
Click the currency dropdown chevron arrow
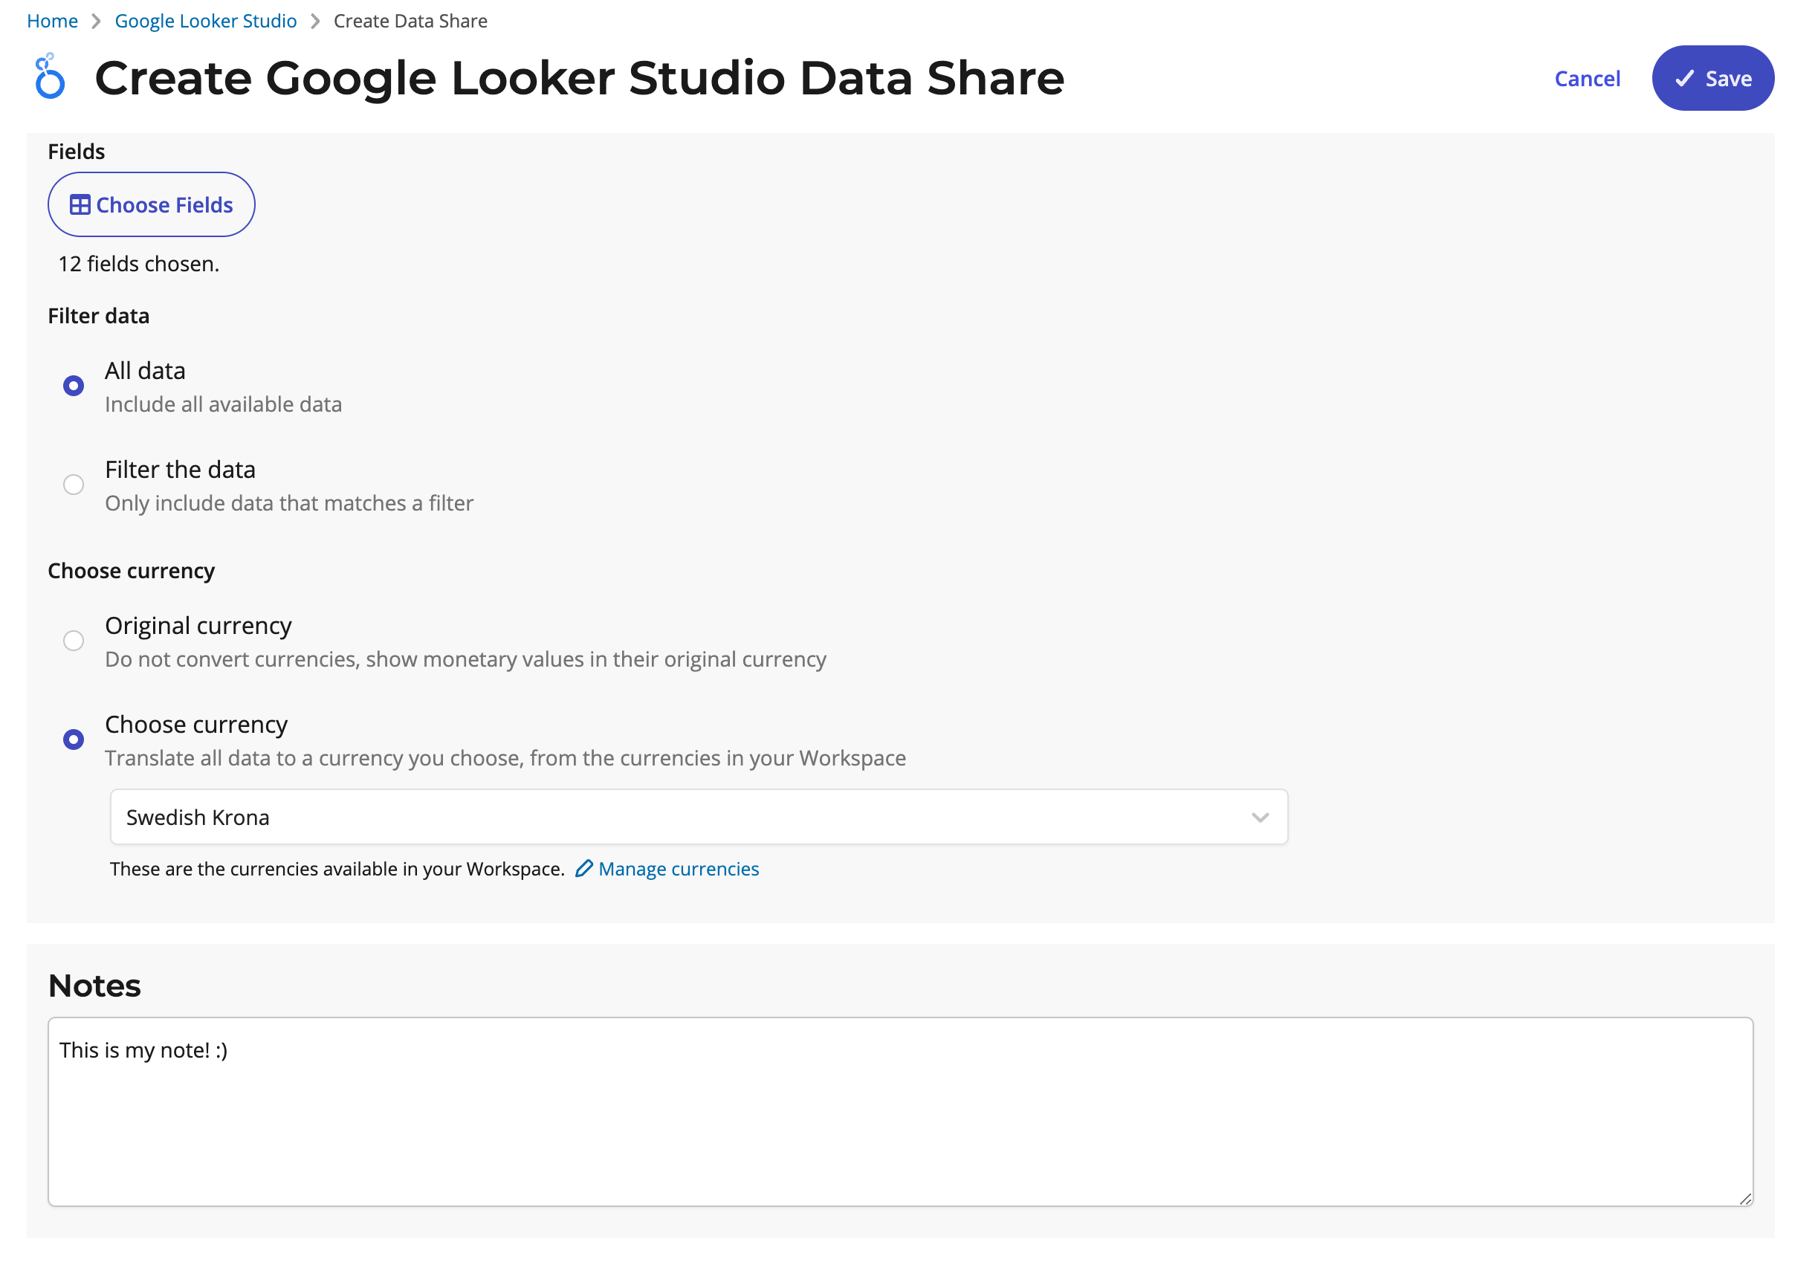pos(1260,817)
